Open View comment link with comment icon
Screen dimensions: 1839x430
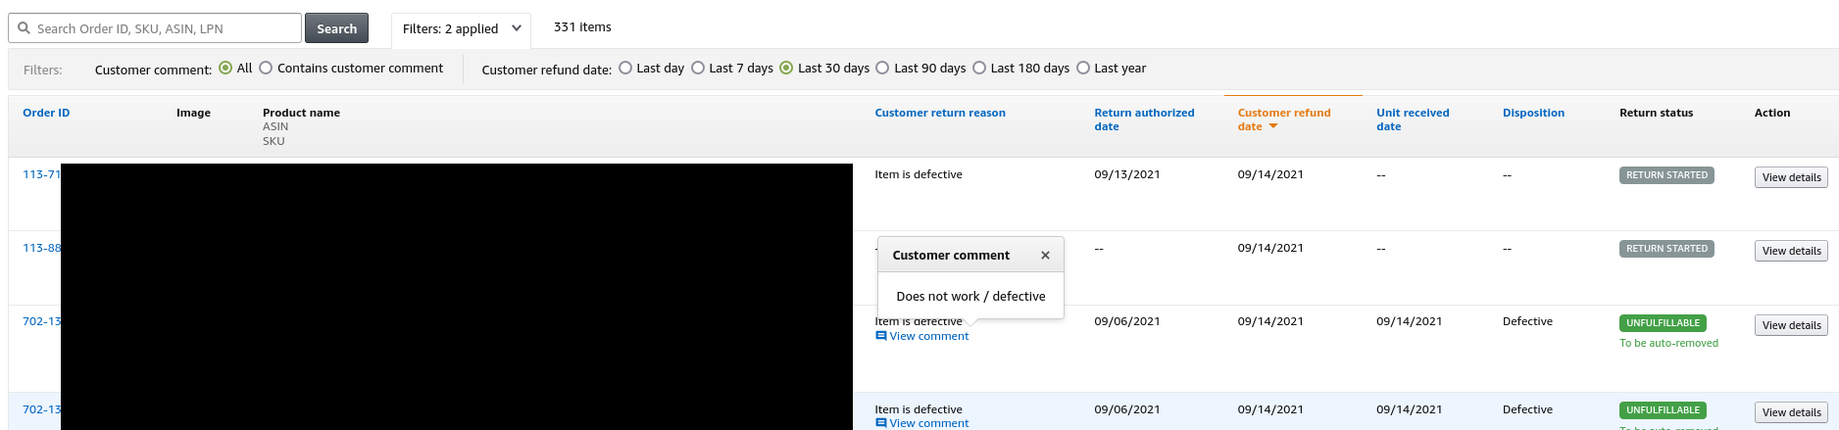[921, 336]
